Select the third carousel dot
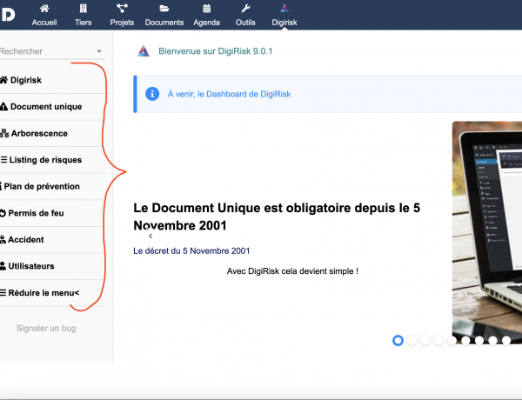Image resolution: width=522 pixels, height=400 pixels. 425,340
